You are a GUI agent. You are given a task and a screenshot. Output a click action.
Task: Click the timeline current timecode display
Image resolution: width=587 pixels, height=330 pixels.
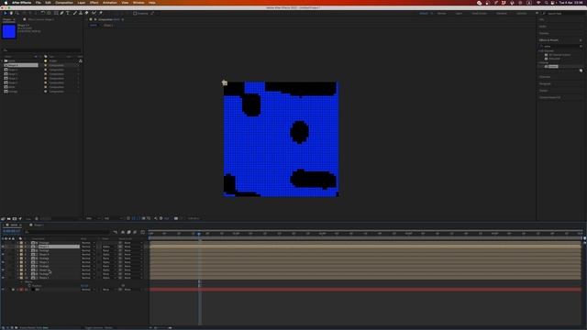(11, 232)
